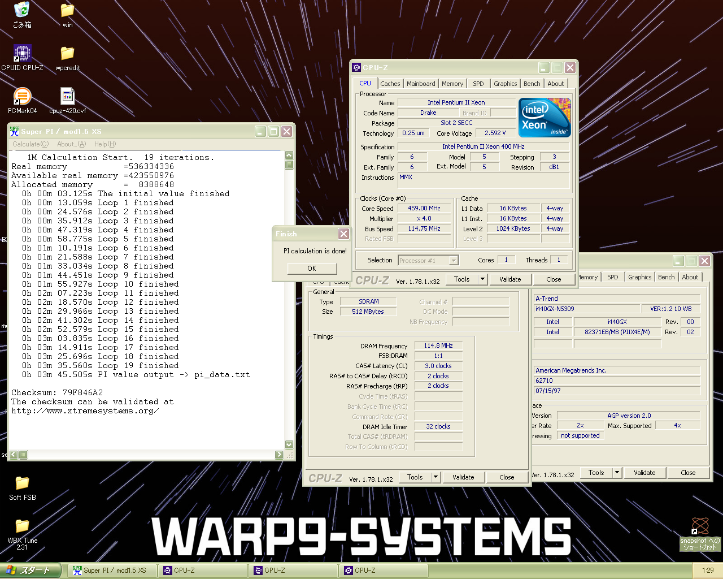Open the Soft FSB folder
The image size is (723, 579).
pos(22,484)
